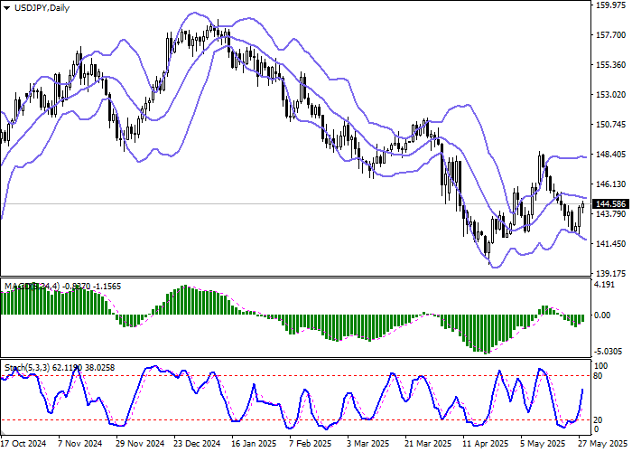Click the Stochastic 20 level label

pos(598,419)
